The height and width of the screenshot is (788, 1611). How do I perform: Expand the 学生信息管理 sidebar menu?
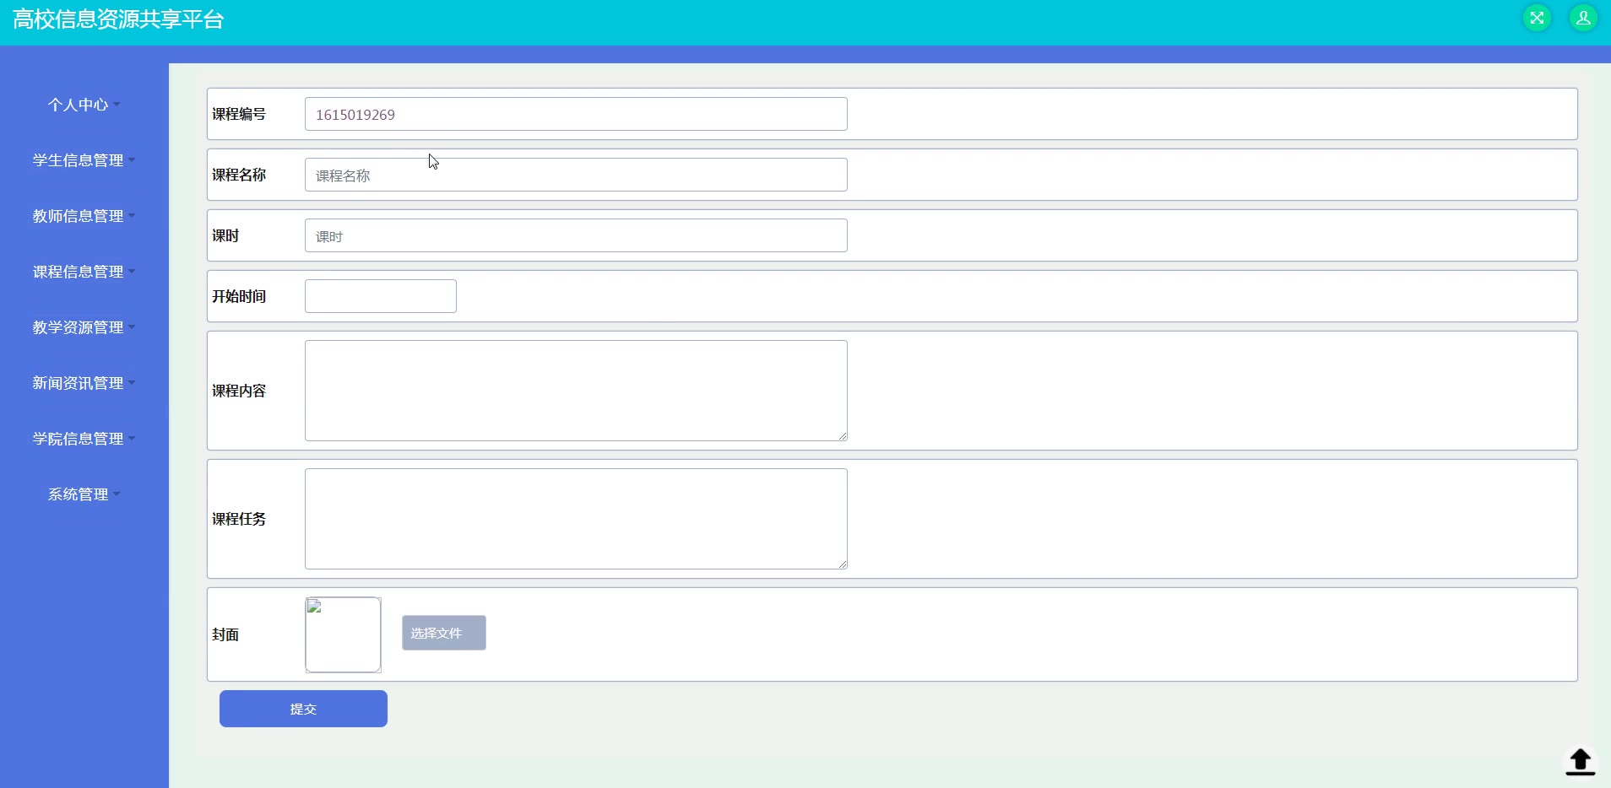click(x=84, y=160)
